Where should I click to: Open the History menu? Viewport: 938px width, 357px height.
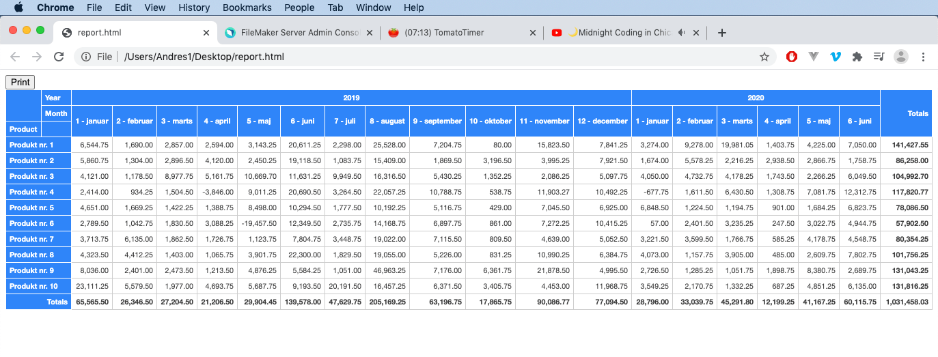click(x=194, y=8)
